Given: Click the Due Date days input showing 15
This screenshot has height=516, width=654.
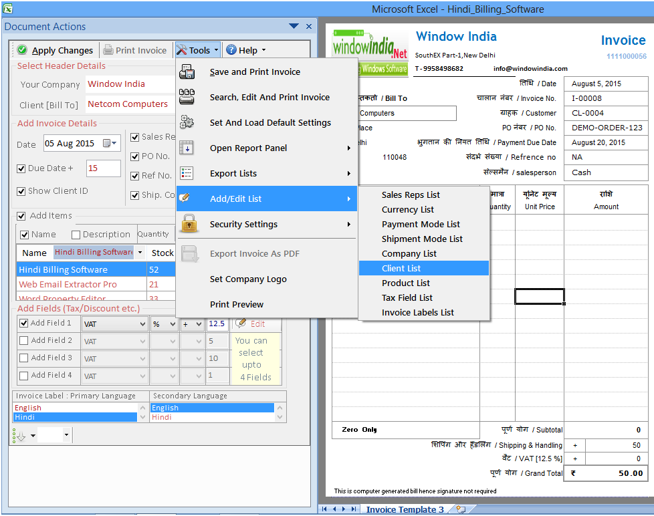Looking at the screenshot, I should pos(104,168).
